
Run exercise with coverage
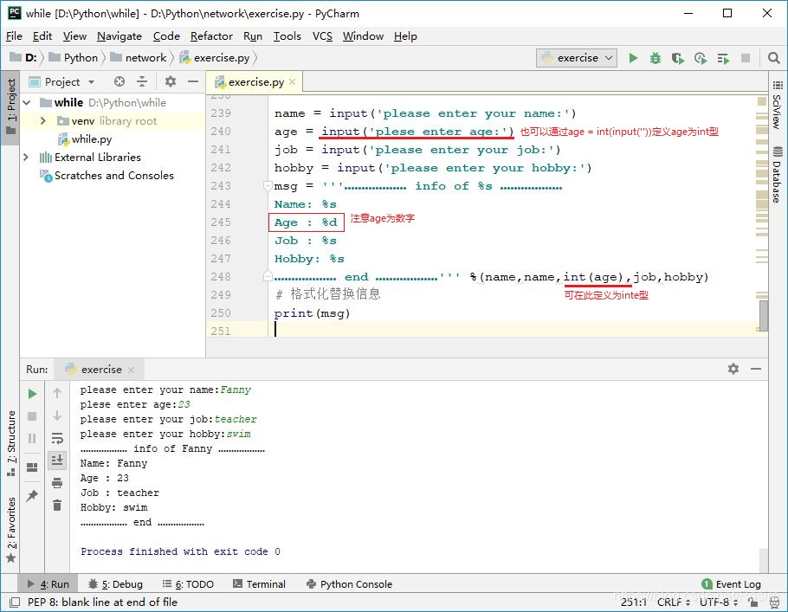677,58
